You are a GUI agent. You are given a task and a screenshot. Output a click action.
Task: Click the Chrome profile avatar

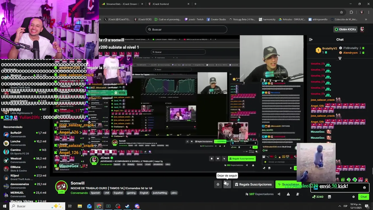point(362,12)
